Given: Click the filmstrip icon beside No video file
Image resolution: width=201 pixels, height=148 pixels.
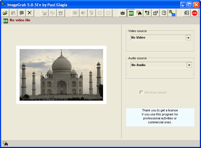Looking at the screenshot, I should 5,21.
